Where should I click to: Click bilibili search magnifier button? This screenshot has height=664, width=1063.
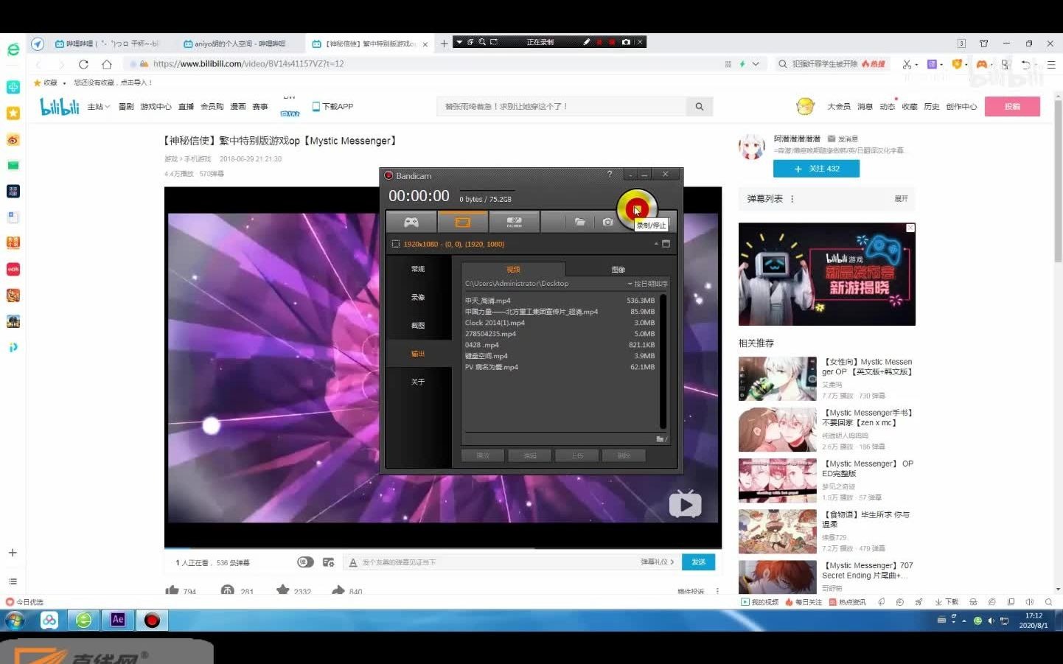[x=699, y=107]
